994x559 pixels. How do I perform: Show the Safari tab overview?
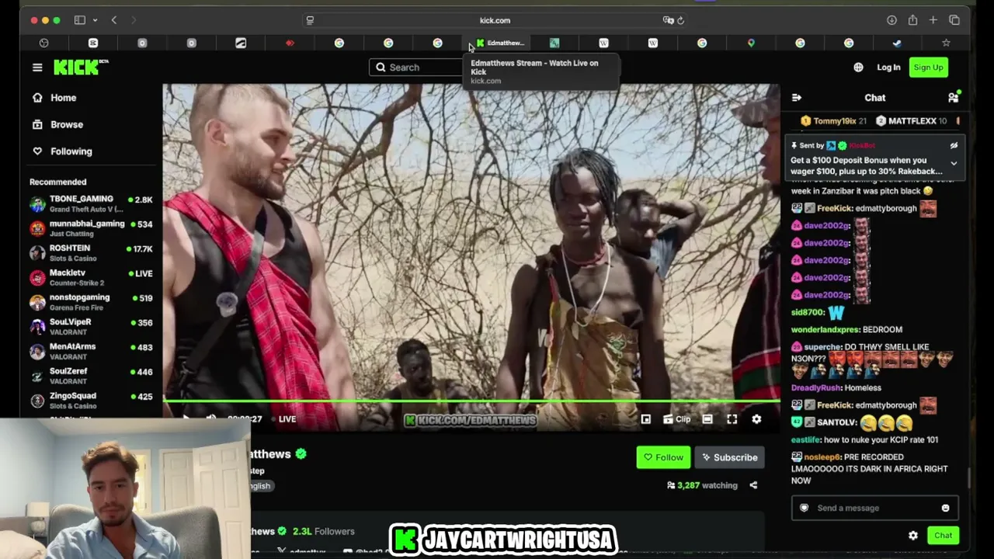[954, 20]
